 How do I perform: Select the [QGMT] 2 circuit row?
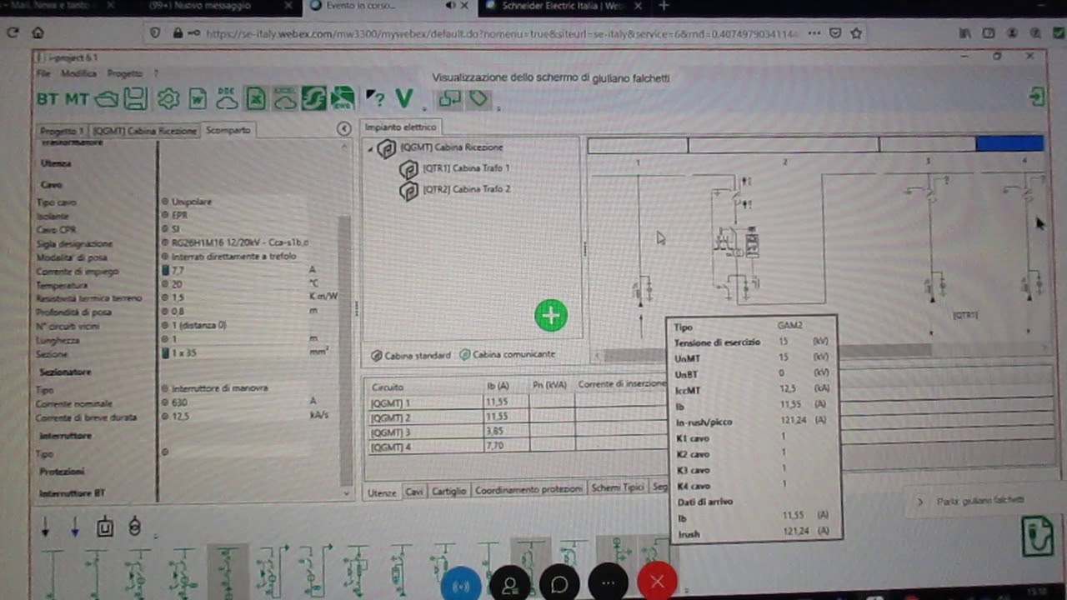click(x=515, y=417)
